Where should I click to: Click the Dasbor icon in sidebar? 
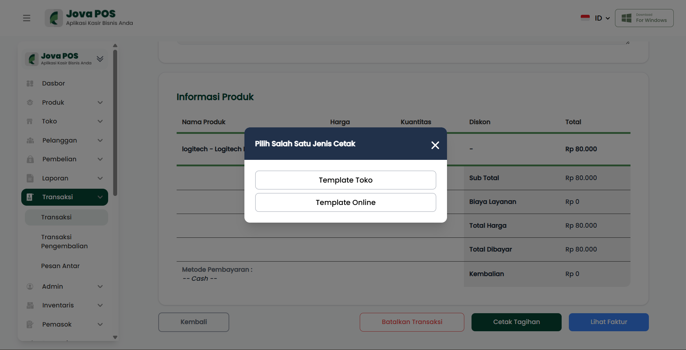(x=30, y=83)
